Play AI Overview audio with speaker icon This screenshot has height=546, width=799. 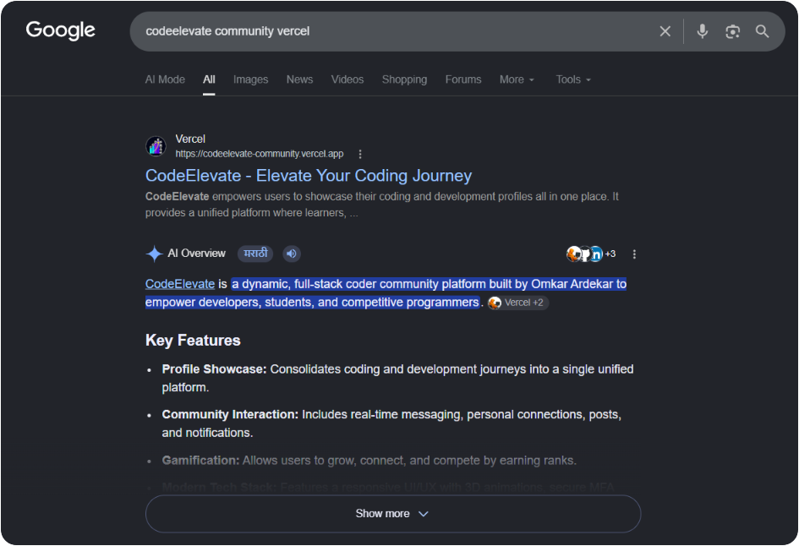point(292,254)
